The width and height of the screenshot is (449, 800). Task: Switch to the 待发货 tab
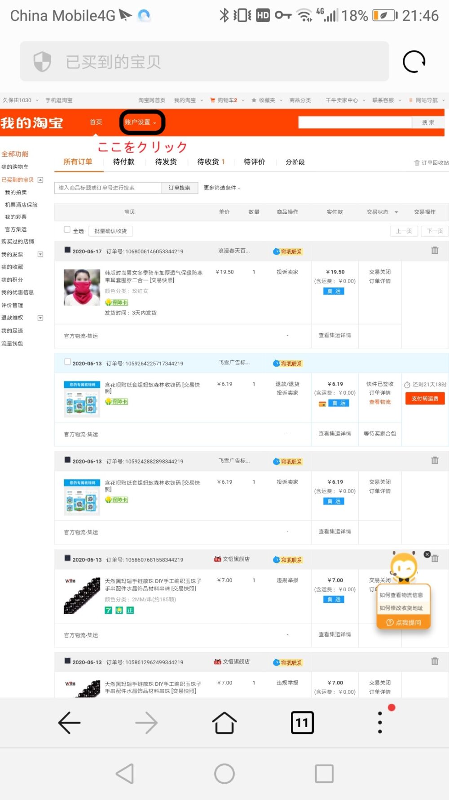click(166, 162)
